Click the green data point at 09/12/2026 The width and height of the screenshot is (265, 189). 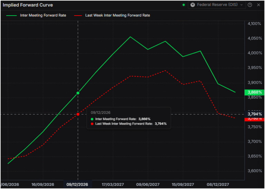click(78, 93)
